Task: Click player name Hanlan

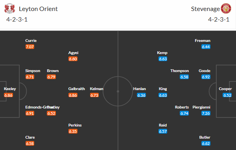Action: (x=140, y=89)
